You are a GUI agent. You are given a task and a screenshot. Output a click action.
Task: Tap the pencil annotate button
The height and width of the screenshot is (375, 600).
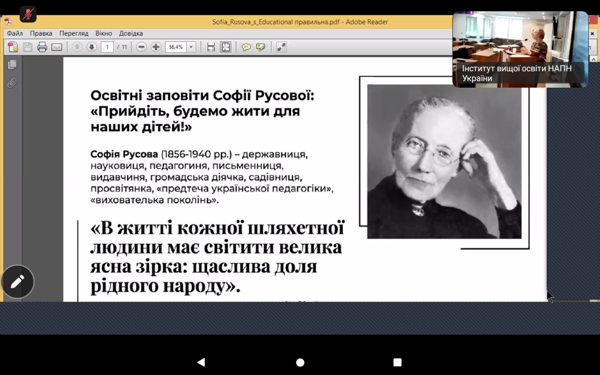pyautogui.click(x=17, y=282)
